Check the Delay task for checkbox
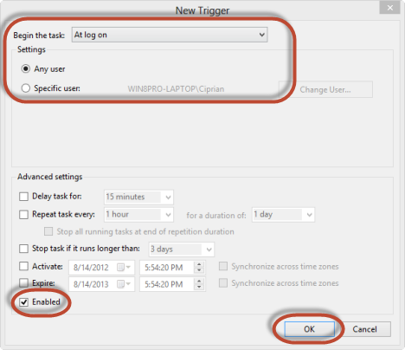 click(23, 197)
